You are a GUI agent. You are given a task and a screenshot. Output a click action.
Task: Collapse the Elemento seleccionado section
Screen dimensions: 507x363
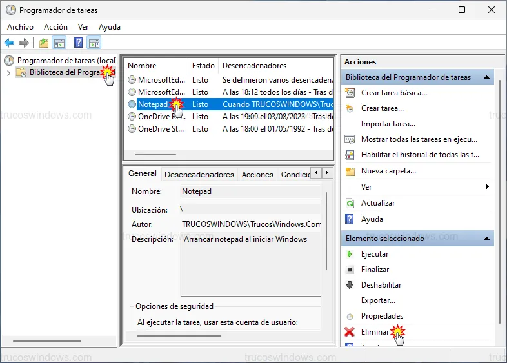pos(486,239)
